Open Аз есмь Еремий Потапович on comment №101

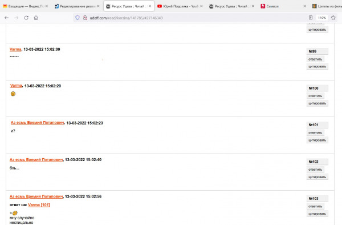(x=38, y=123)
